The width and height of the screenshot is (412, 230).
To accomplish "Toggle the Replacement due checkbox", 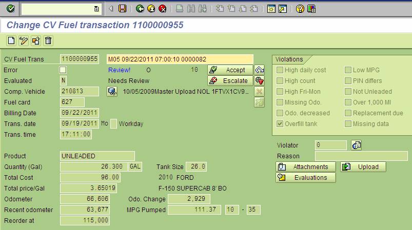I will click(348, 113).
